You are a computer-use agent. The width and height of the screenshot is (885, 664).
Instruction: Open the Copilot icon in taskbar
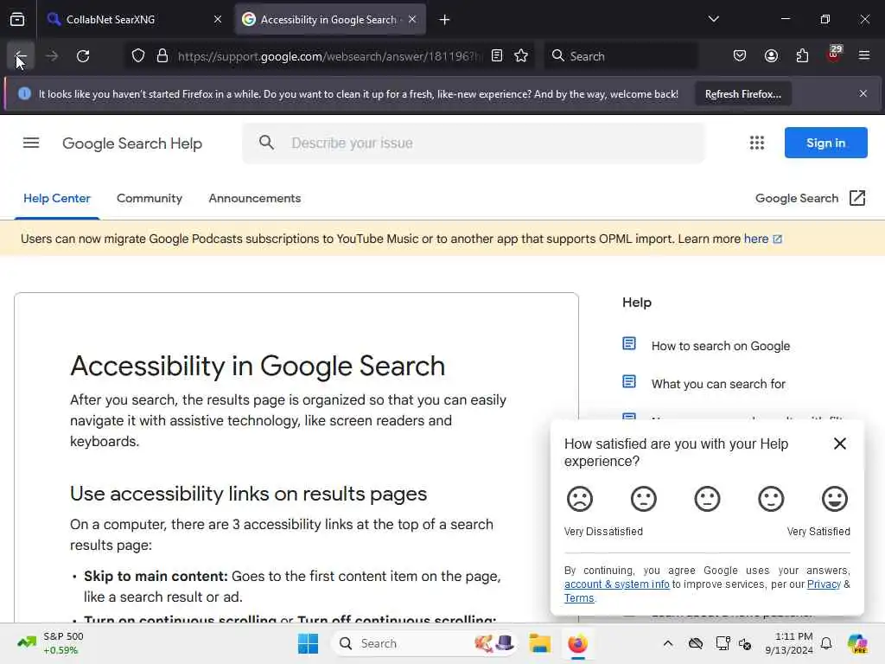tap(857, 643)
